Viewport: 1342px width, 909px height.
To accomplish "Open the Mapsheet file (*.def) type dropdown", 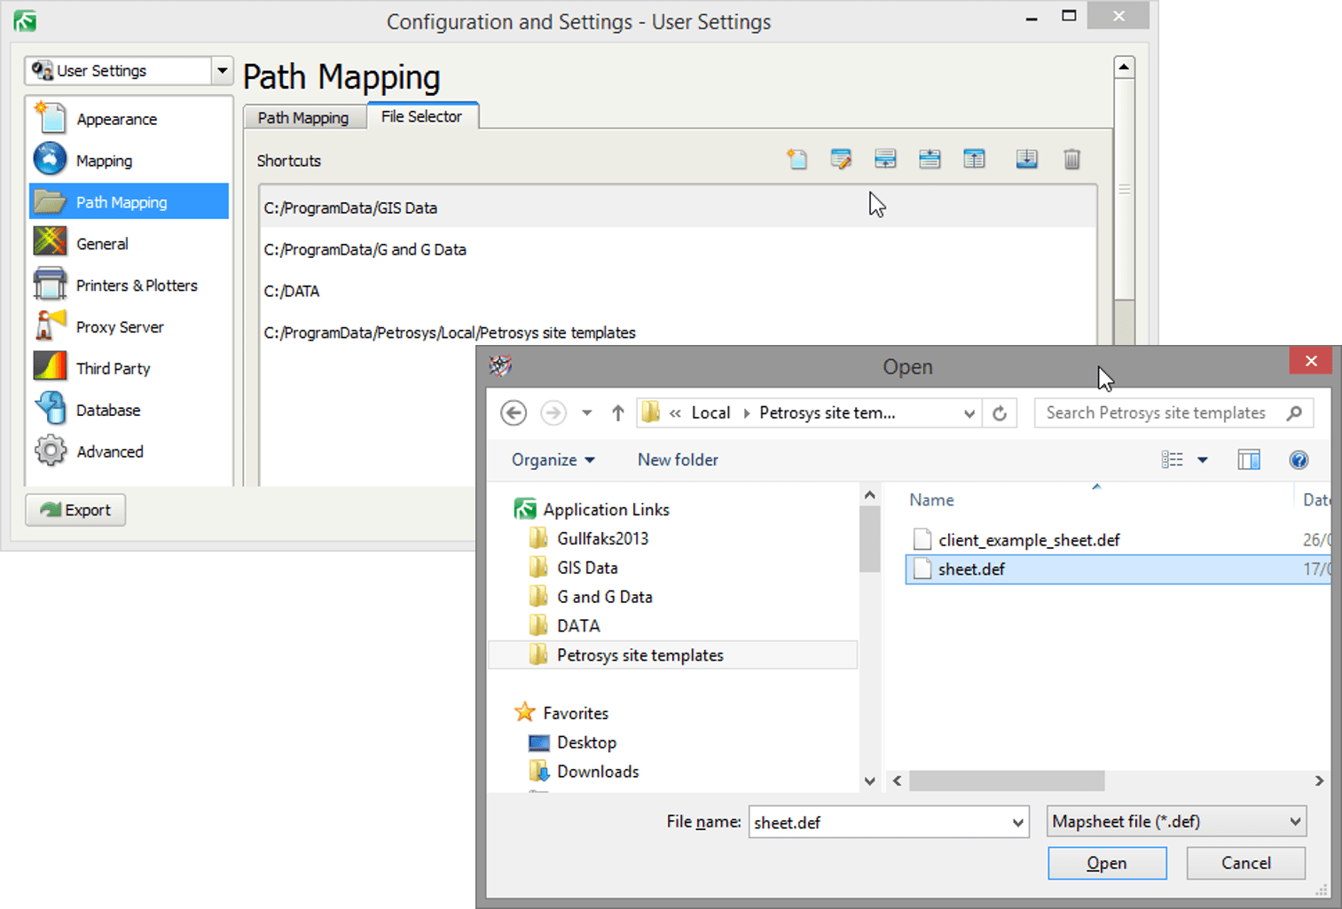I will (x=1176, y=822).
